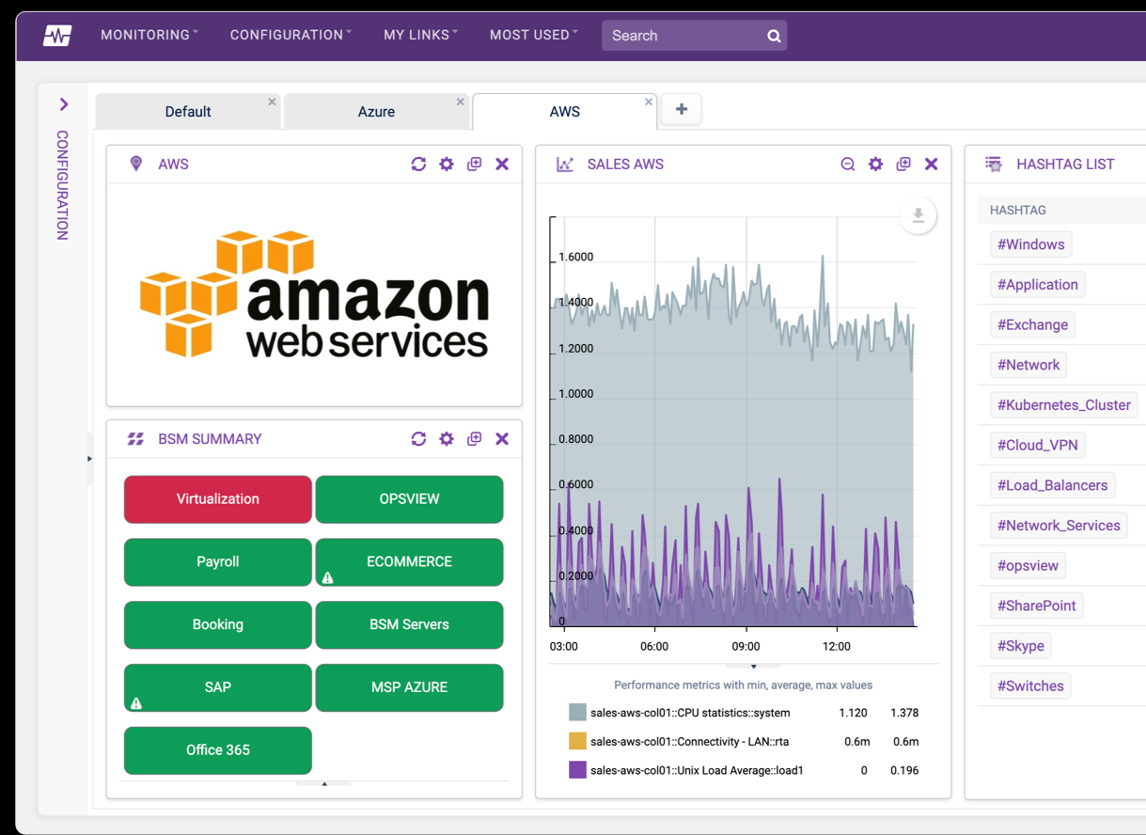Image resolution: width=1146 pixels, height=835 pixels.
Task: Open the Booking business service
Action: point(218,624)
